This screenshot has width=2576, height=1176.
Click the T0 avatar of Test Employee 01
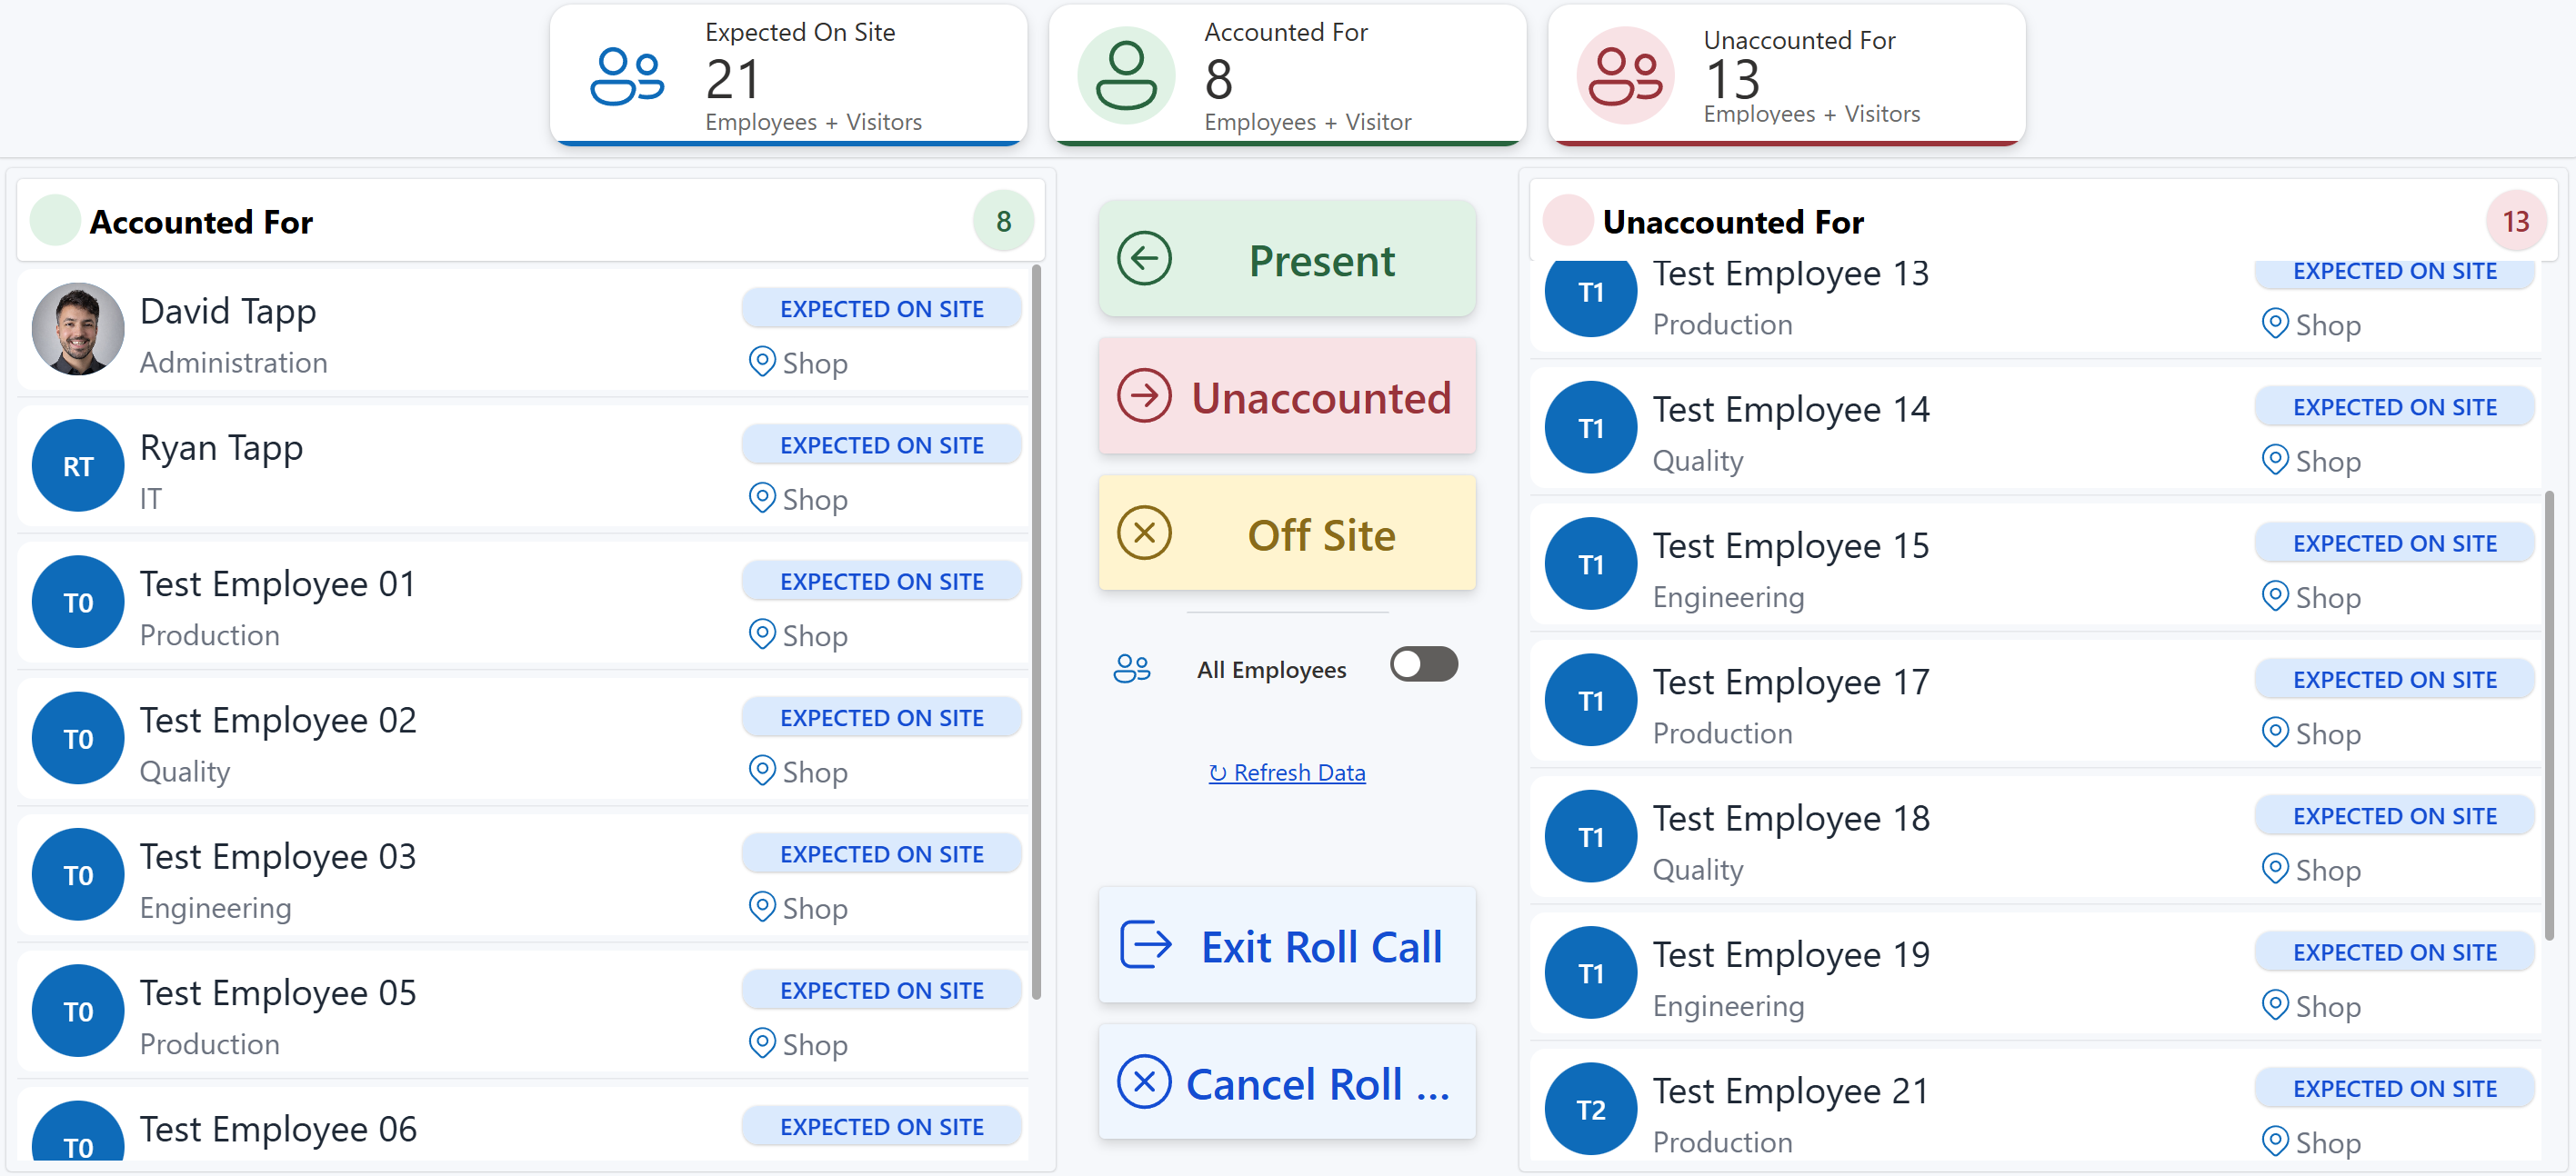(78, 603)
